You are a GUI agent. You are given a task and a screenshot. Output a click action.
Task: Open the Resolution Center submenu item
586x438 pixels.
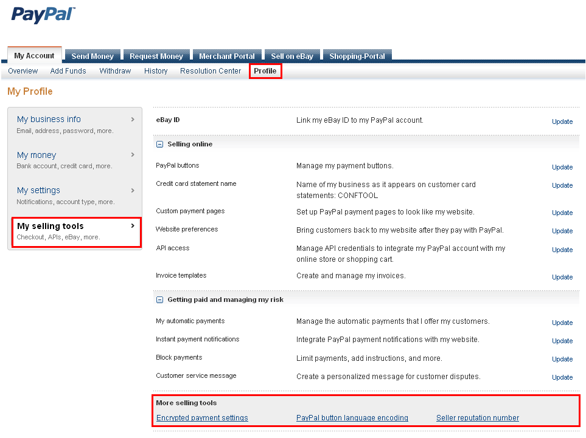coord(211,71)
